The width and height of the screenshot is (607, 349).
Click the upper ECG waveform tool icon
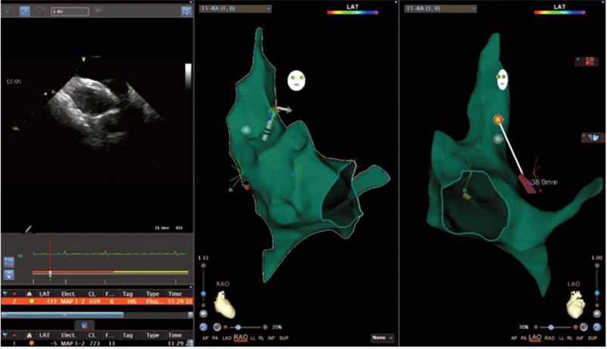click(8, 262)
